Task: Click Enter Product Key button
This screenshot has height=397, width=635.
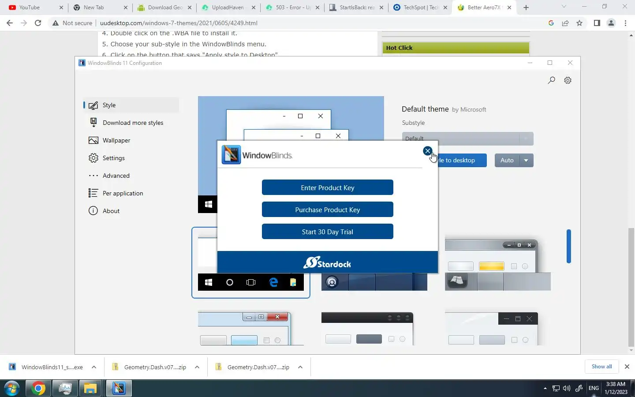Action: pos(327,187)
